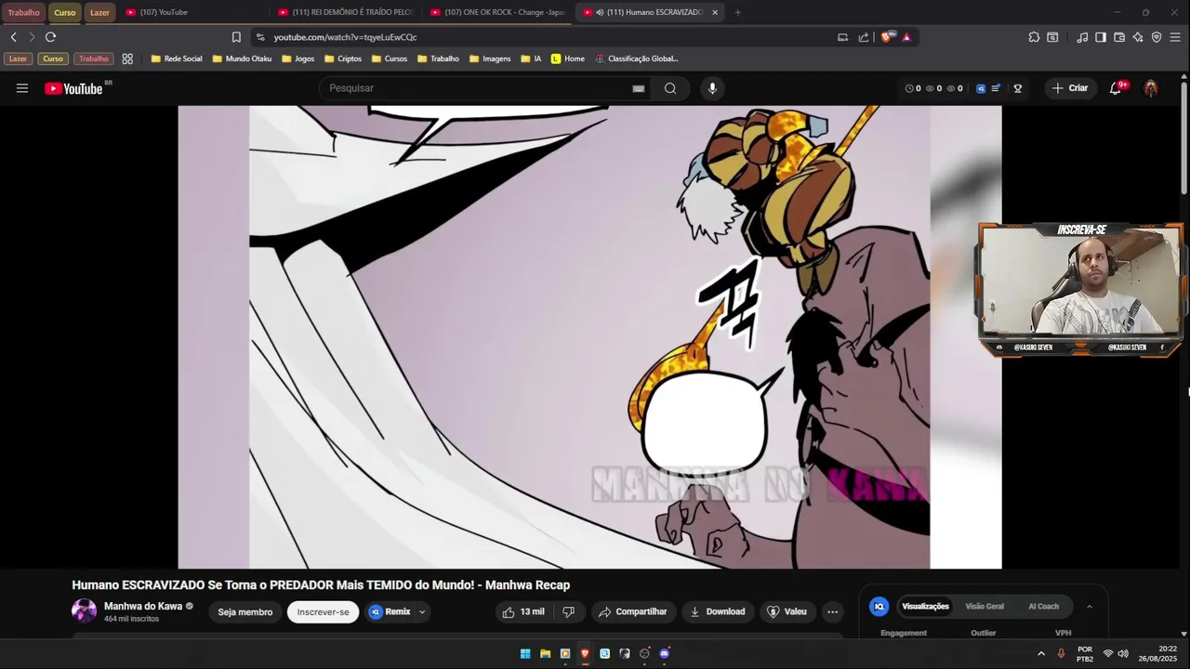This screenshot has width=1190, height=669.
Task: Open the volume control in system tray
Action: pyautogui.click(x=1123, y=653)
